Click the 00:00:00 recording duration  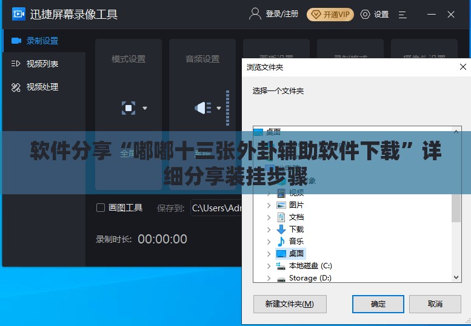pyautogui.click(x=162, y=239)
